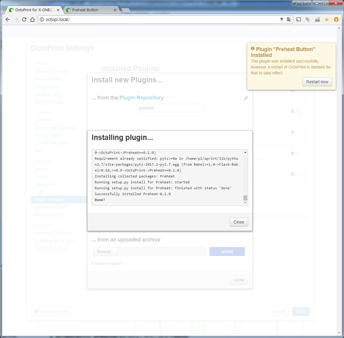Screen dimensions: 344x338
Task: Click the 'preheat' repository search field
Action: pyautogui.click(x=170, y=108)
